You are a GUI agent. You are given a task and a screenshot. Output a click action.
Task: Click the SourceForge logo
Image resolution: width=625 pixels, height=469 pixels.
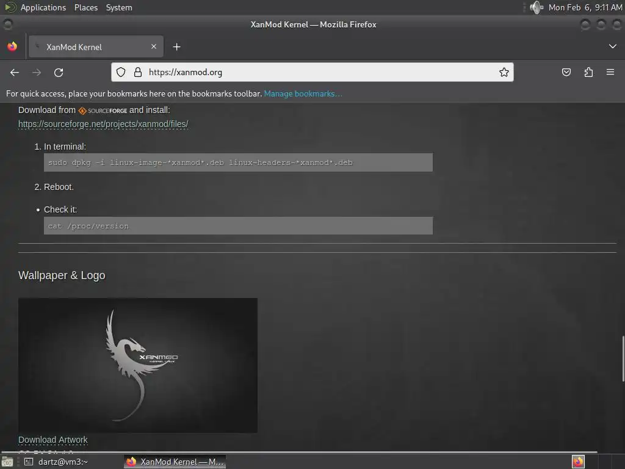coord(103,111)
